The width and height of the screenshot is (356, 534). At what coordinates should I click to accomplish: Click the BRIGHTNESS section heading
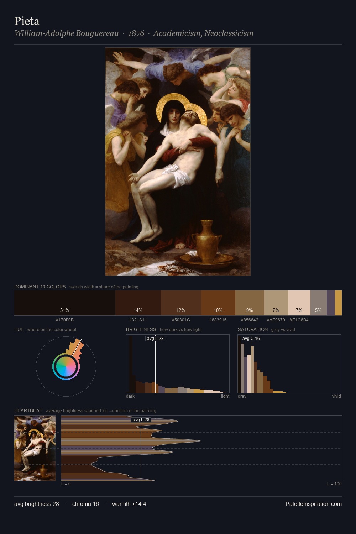point(141,329)
